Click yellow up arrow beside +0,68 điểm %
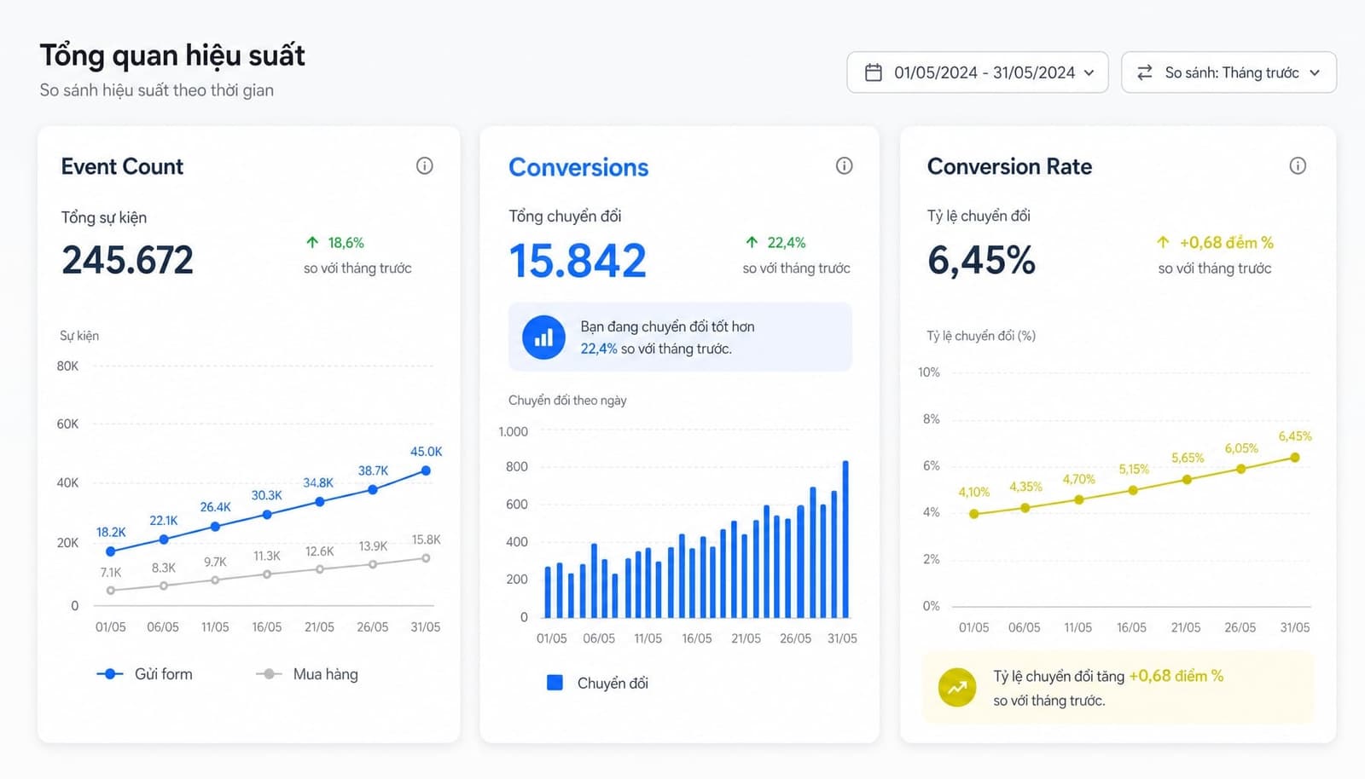Screen dimensions: 1365x779 1163,243
